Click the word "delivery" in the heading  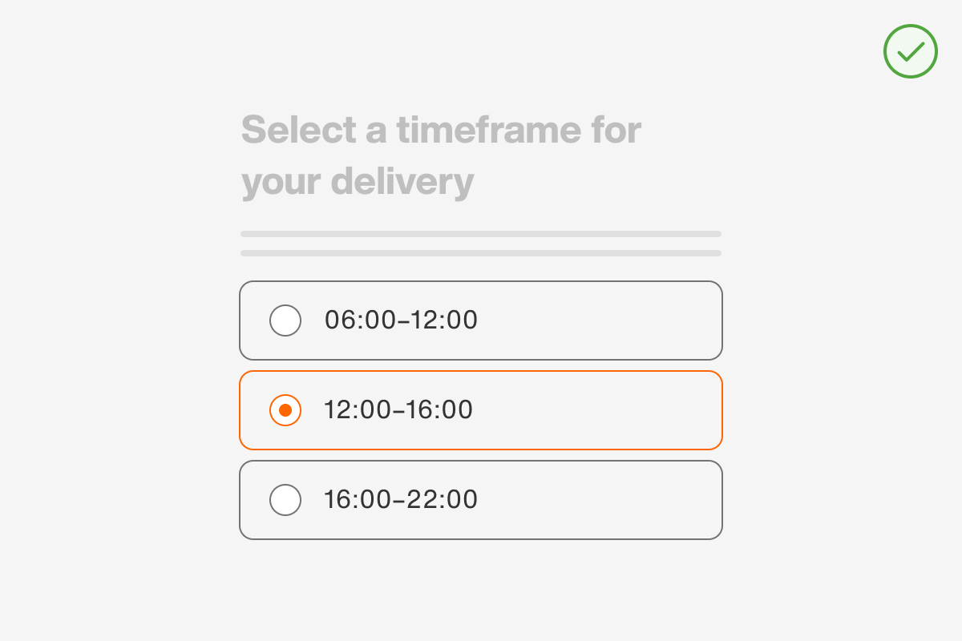(x=402, y=183)
